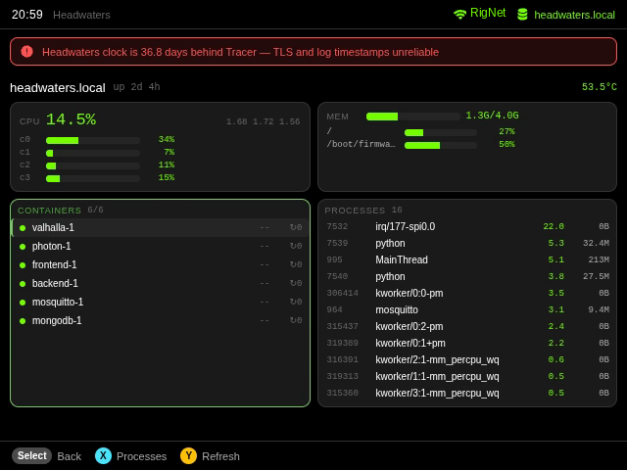This screenshot has width=627, height=470.
Task: Click the database server icon beside headwaters.local
Action: point(522,15)
